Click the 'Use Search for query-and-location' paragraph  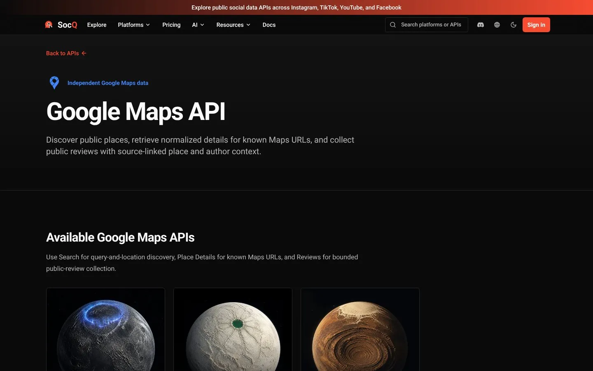pos(202,263)
